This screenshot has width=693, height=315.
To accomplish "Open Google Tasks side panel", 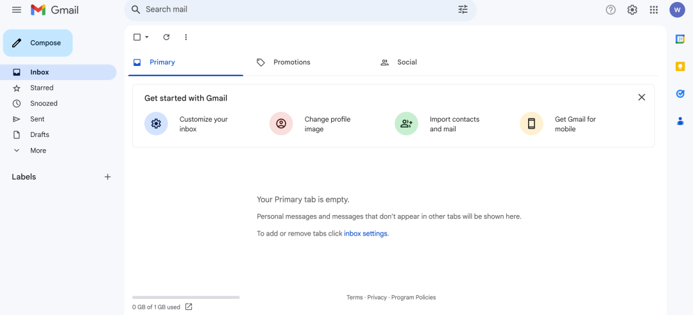I will click(680, 93).
